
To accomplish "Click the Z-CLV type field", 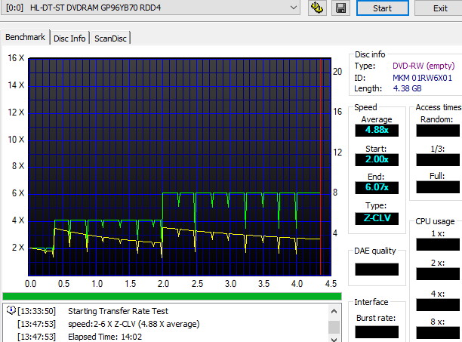I will [377, 218].
